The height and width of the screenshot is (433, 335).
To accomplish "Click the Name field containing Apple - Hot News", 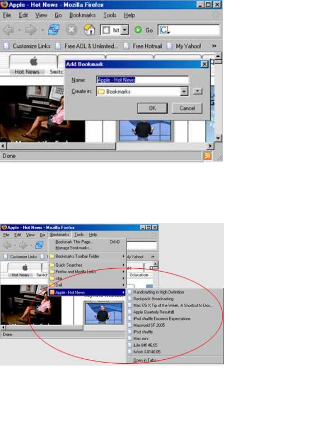I will [x=142, y=80].
